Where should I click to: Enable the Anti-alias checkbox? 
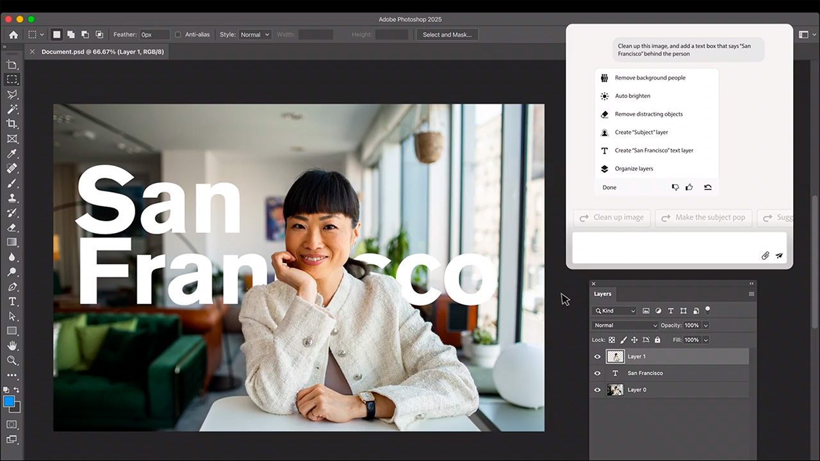(x=178, y=35)
